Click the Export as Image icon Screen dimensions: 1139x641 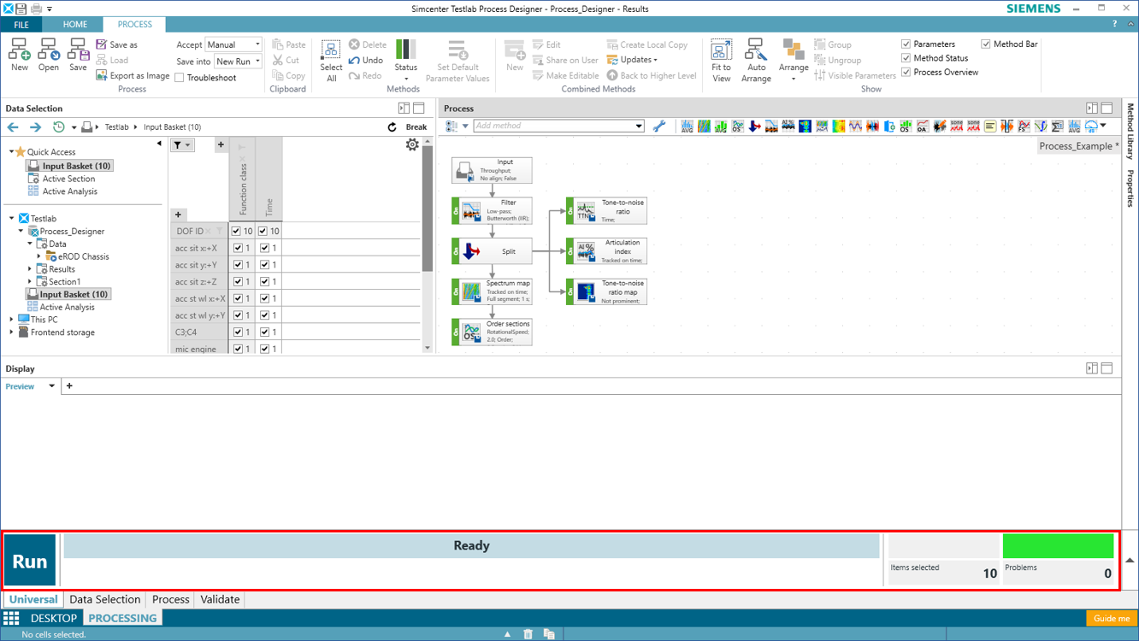(x=102, y=75)
